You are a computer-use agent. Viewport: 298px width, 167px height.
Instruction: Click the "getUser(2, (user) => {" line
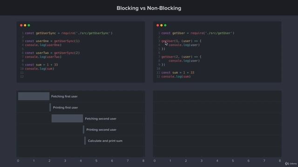pos(181,57)
